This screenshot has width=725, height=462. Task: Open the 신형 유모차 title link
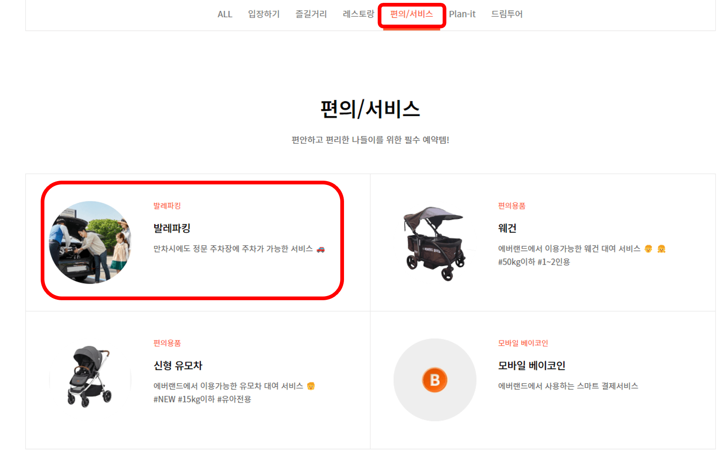pyautogui.click(x=178, y=365)
